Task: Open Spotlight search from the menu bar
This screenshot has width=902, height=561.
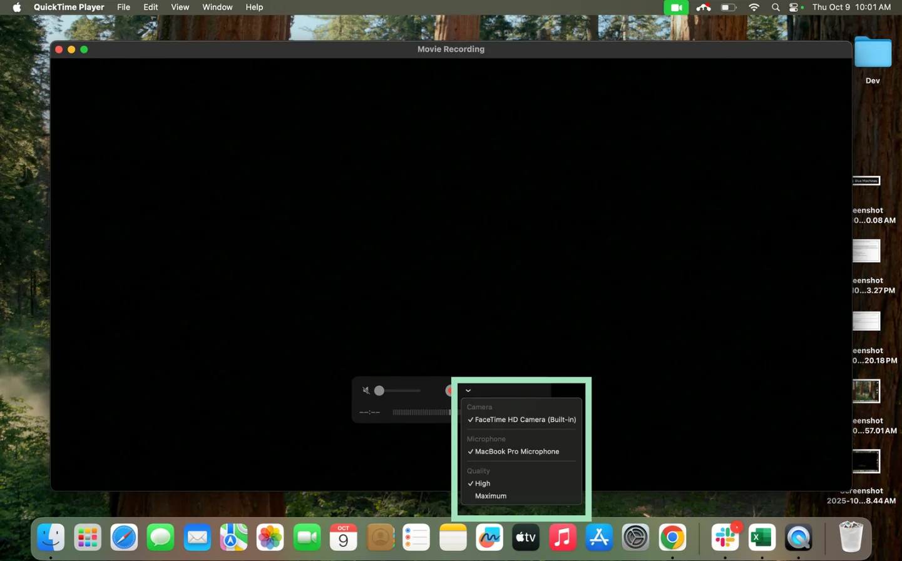Action: 776,8
